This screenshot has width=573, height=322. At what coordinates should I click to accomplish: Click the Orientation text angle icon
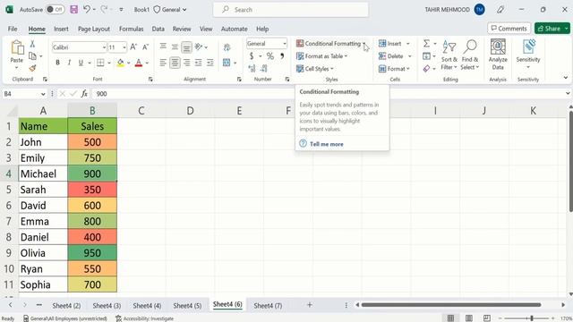click(x=199, y=47)
